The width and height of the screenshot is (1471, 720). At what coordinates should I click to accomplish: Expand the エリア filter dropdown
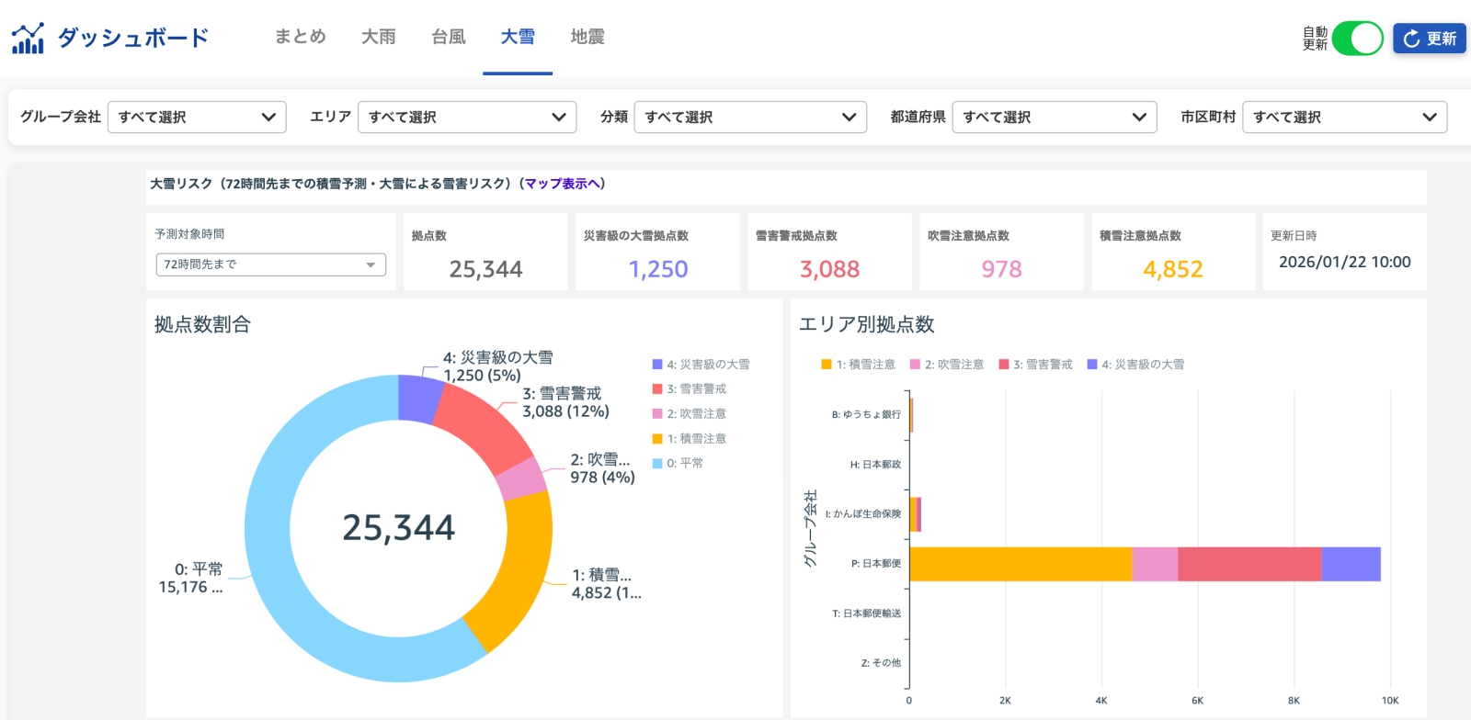(x=466, y=117)
